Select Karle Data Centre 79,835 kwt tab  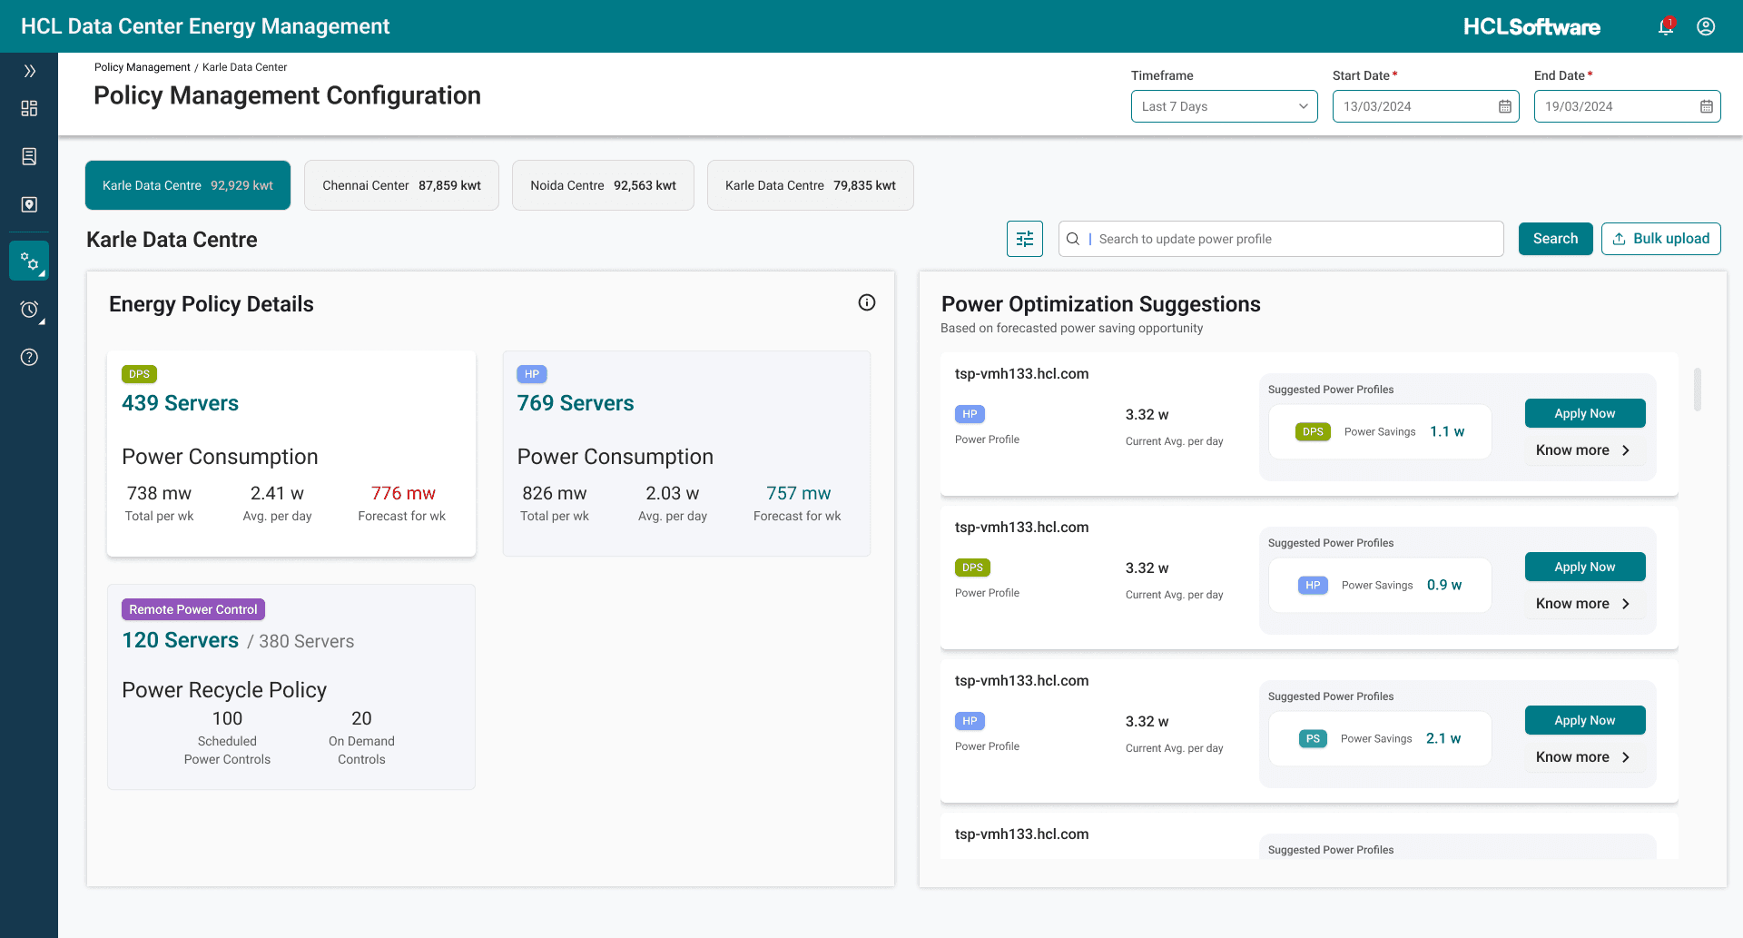tap(810, 185)
